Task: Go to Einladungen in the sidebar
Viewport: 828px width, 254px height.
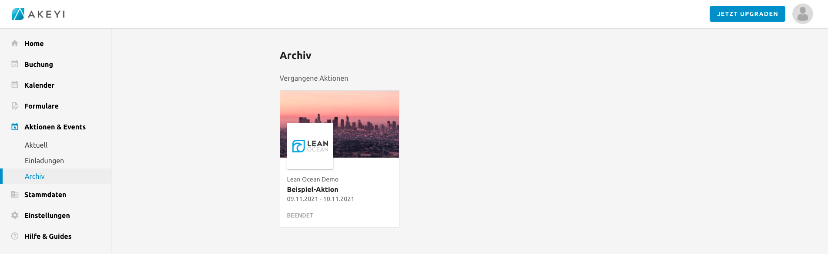Action: click(44, 161)
